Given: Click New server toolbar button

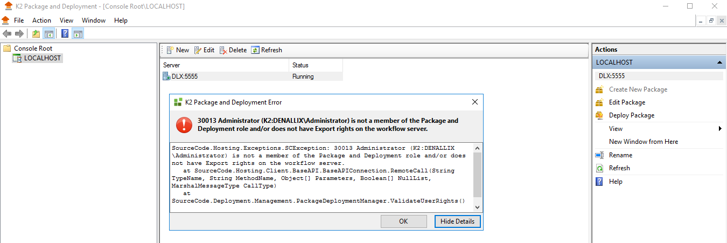Looking at the screenshot, I should pyautogui.click(x=177, y=50).
